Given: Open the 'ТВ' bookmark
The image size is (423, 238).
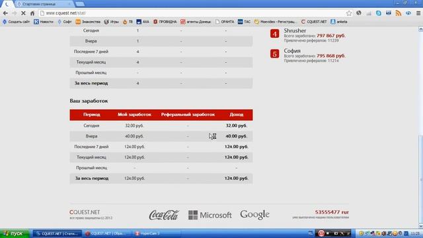Looking at the screenshot, I should 128,22.
